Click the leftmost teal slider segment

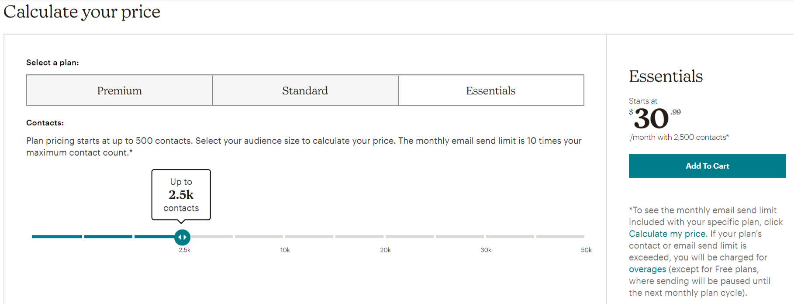57,236
